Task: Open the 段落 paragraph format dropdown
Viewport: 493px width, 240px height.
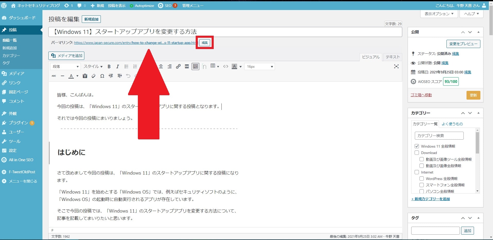Action: pyautogui.click(x=65, y=66)
